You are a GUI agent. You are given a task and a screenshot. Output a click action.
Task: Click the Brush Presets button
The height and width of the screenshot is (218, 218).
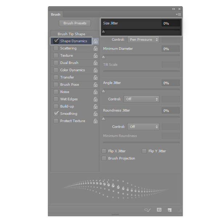click(75, 23)
